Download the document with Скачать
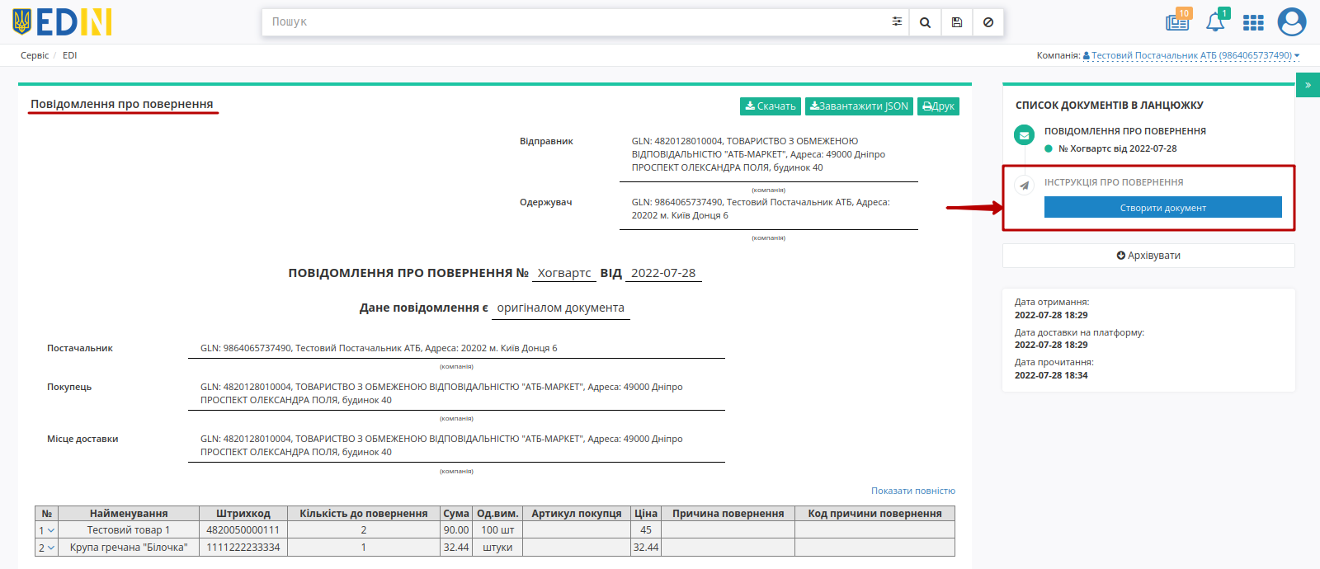Screen dimensions: 1320x569 click(x=771, y=106)
